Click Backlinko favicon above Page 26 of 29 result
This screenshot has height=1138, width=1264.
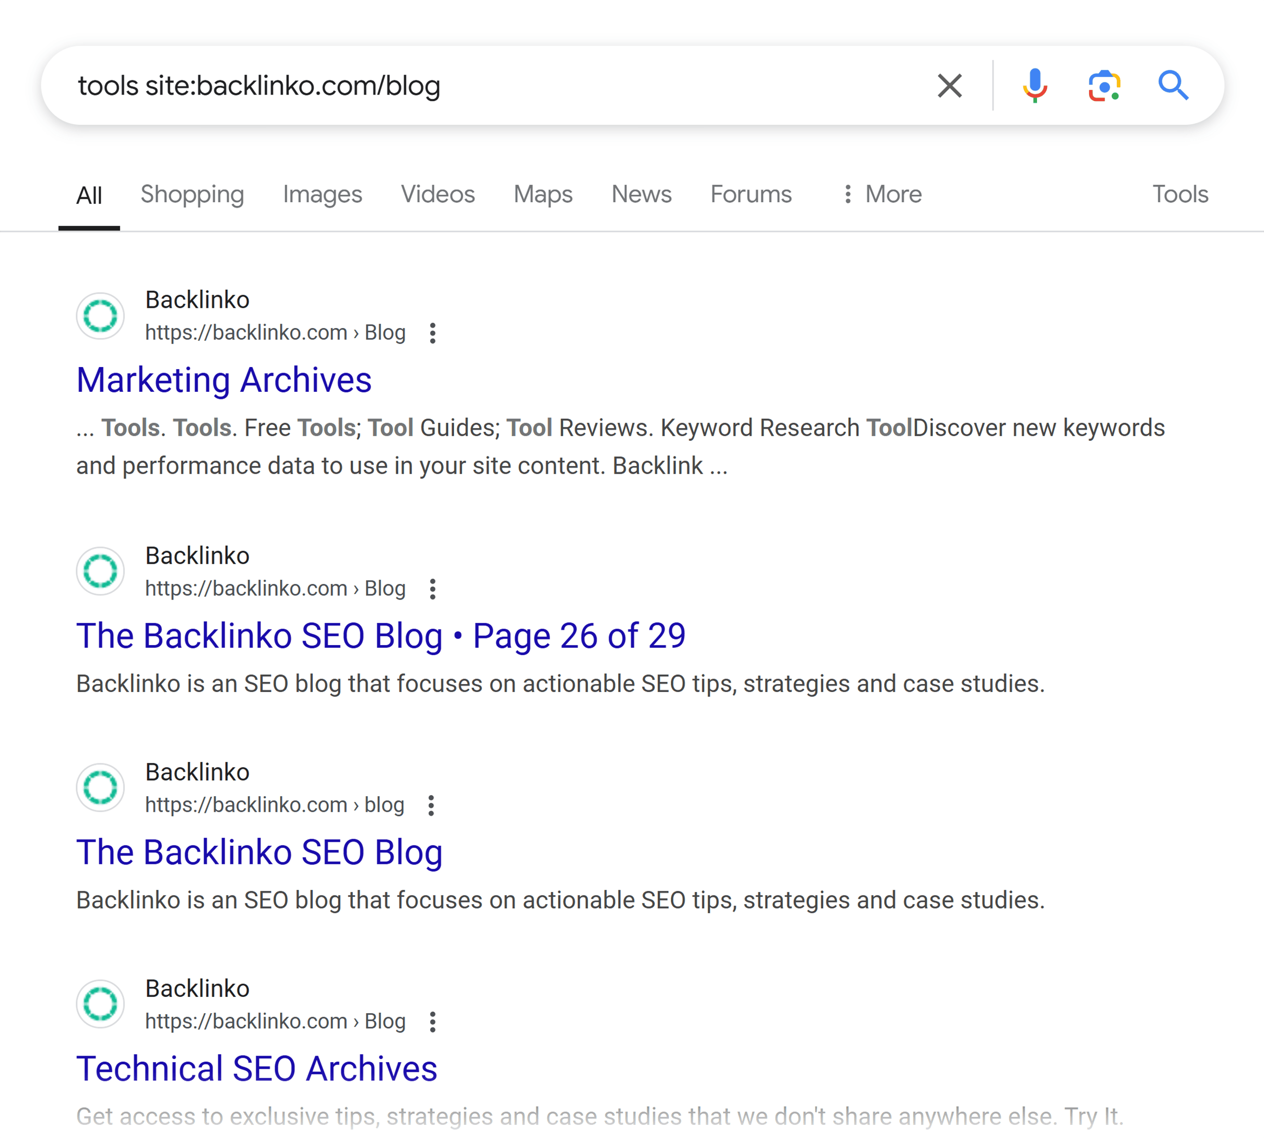click(100, 571)
